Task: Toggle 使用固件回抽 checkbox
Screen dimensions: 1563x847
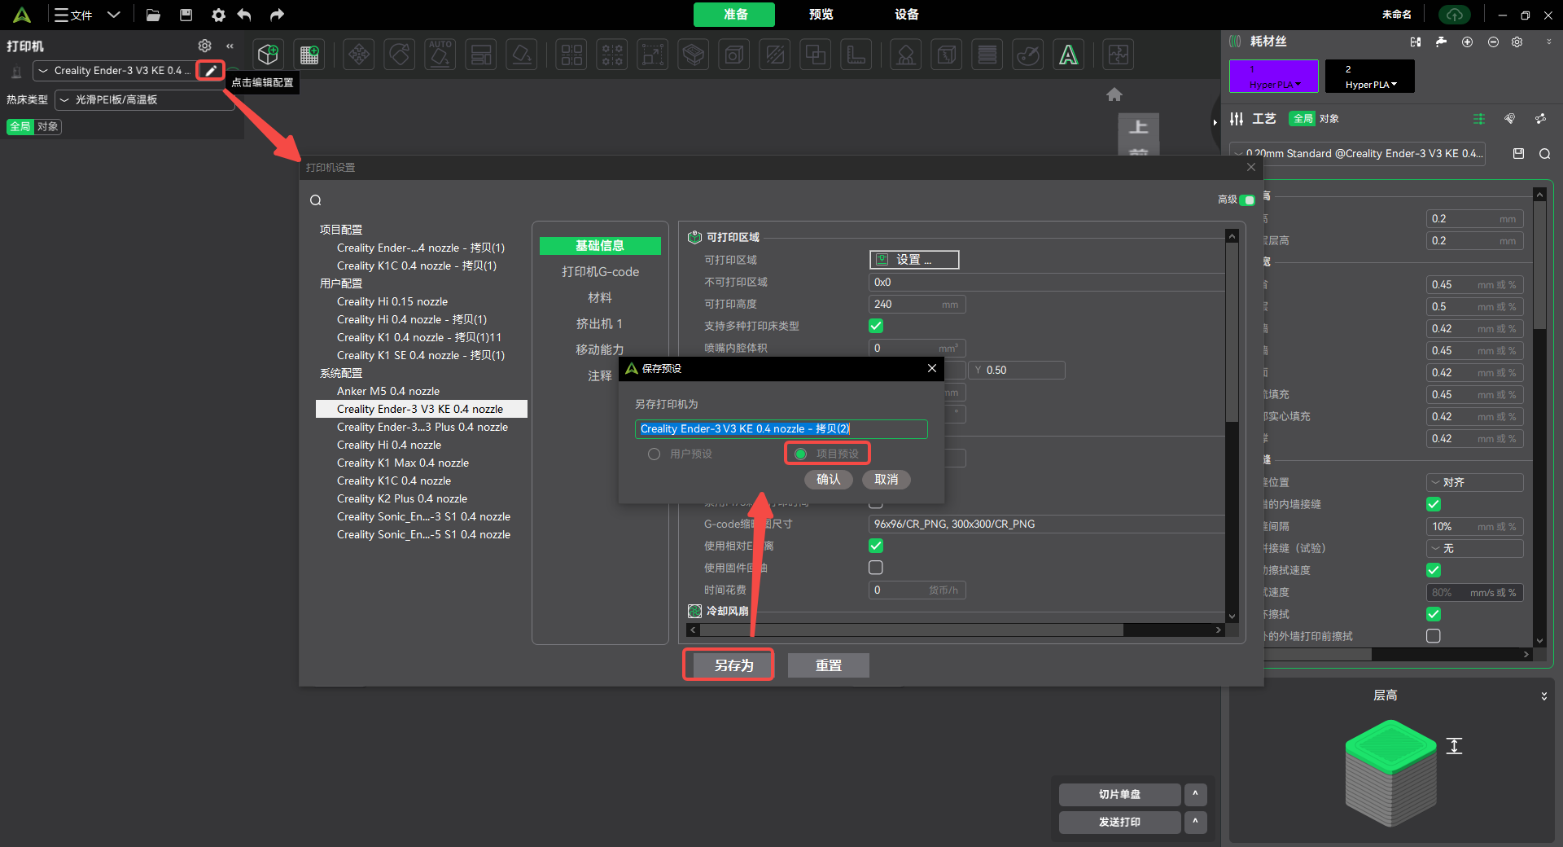Action: 876,568
